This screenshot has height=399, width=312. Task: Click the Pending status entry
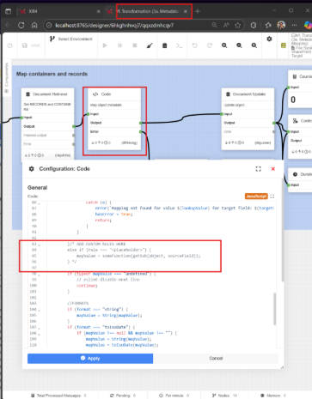(x=123, y=396)
